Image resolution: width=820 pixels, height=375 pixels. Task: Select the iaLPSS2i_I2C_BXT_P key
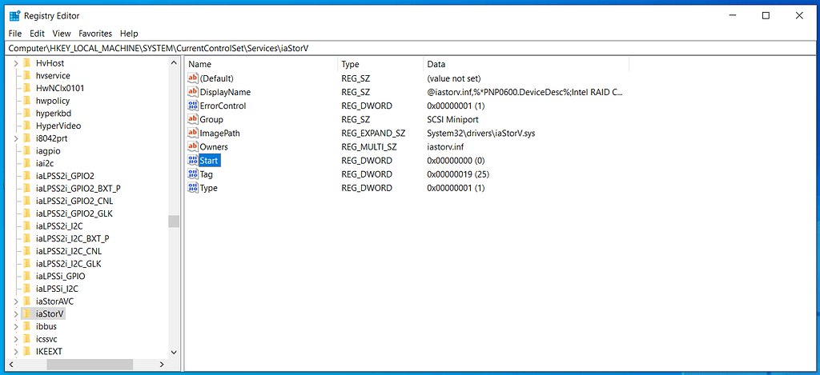(x=72, y=239)
